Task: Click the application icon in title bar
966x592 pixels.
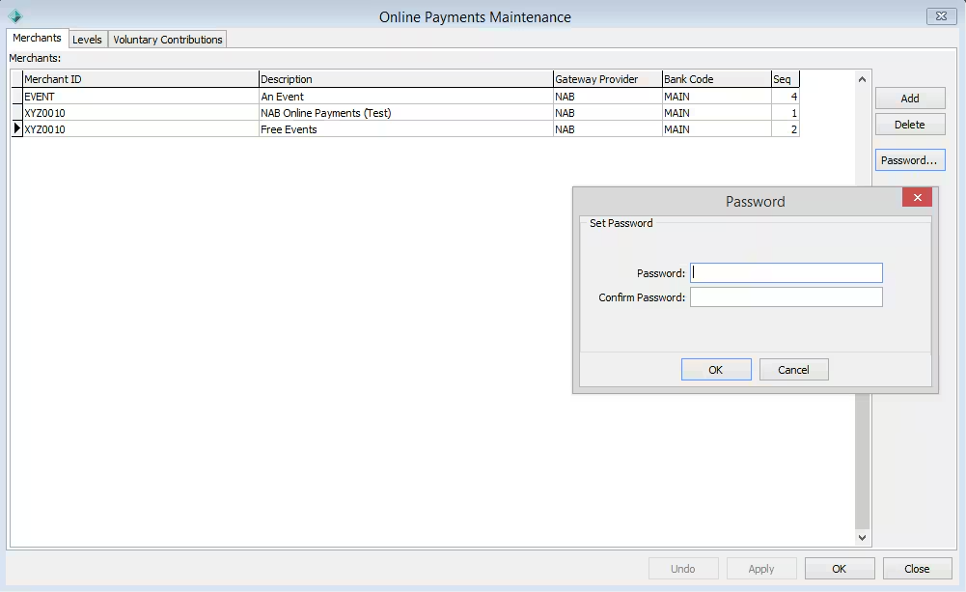Action: pos(14,16)
